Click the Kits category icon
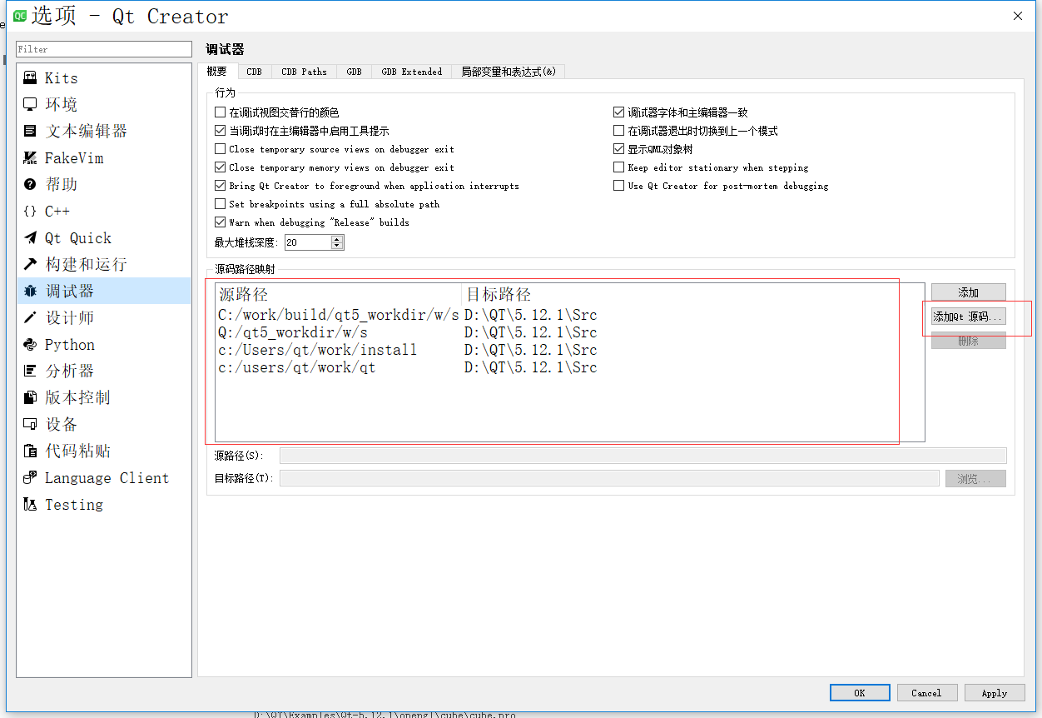 30,77
